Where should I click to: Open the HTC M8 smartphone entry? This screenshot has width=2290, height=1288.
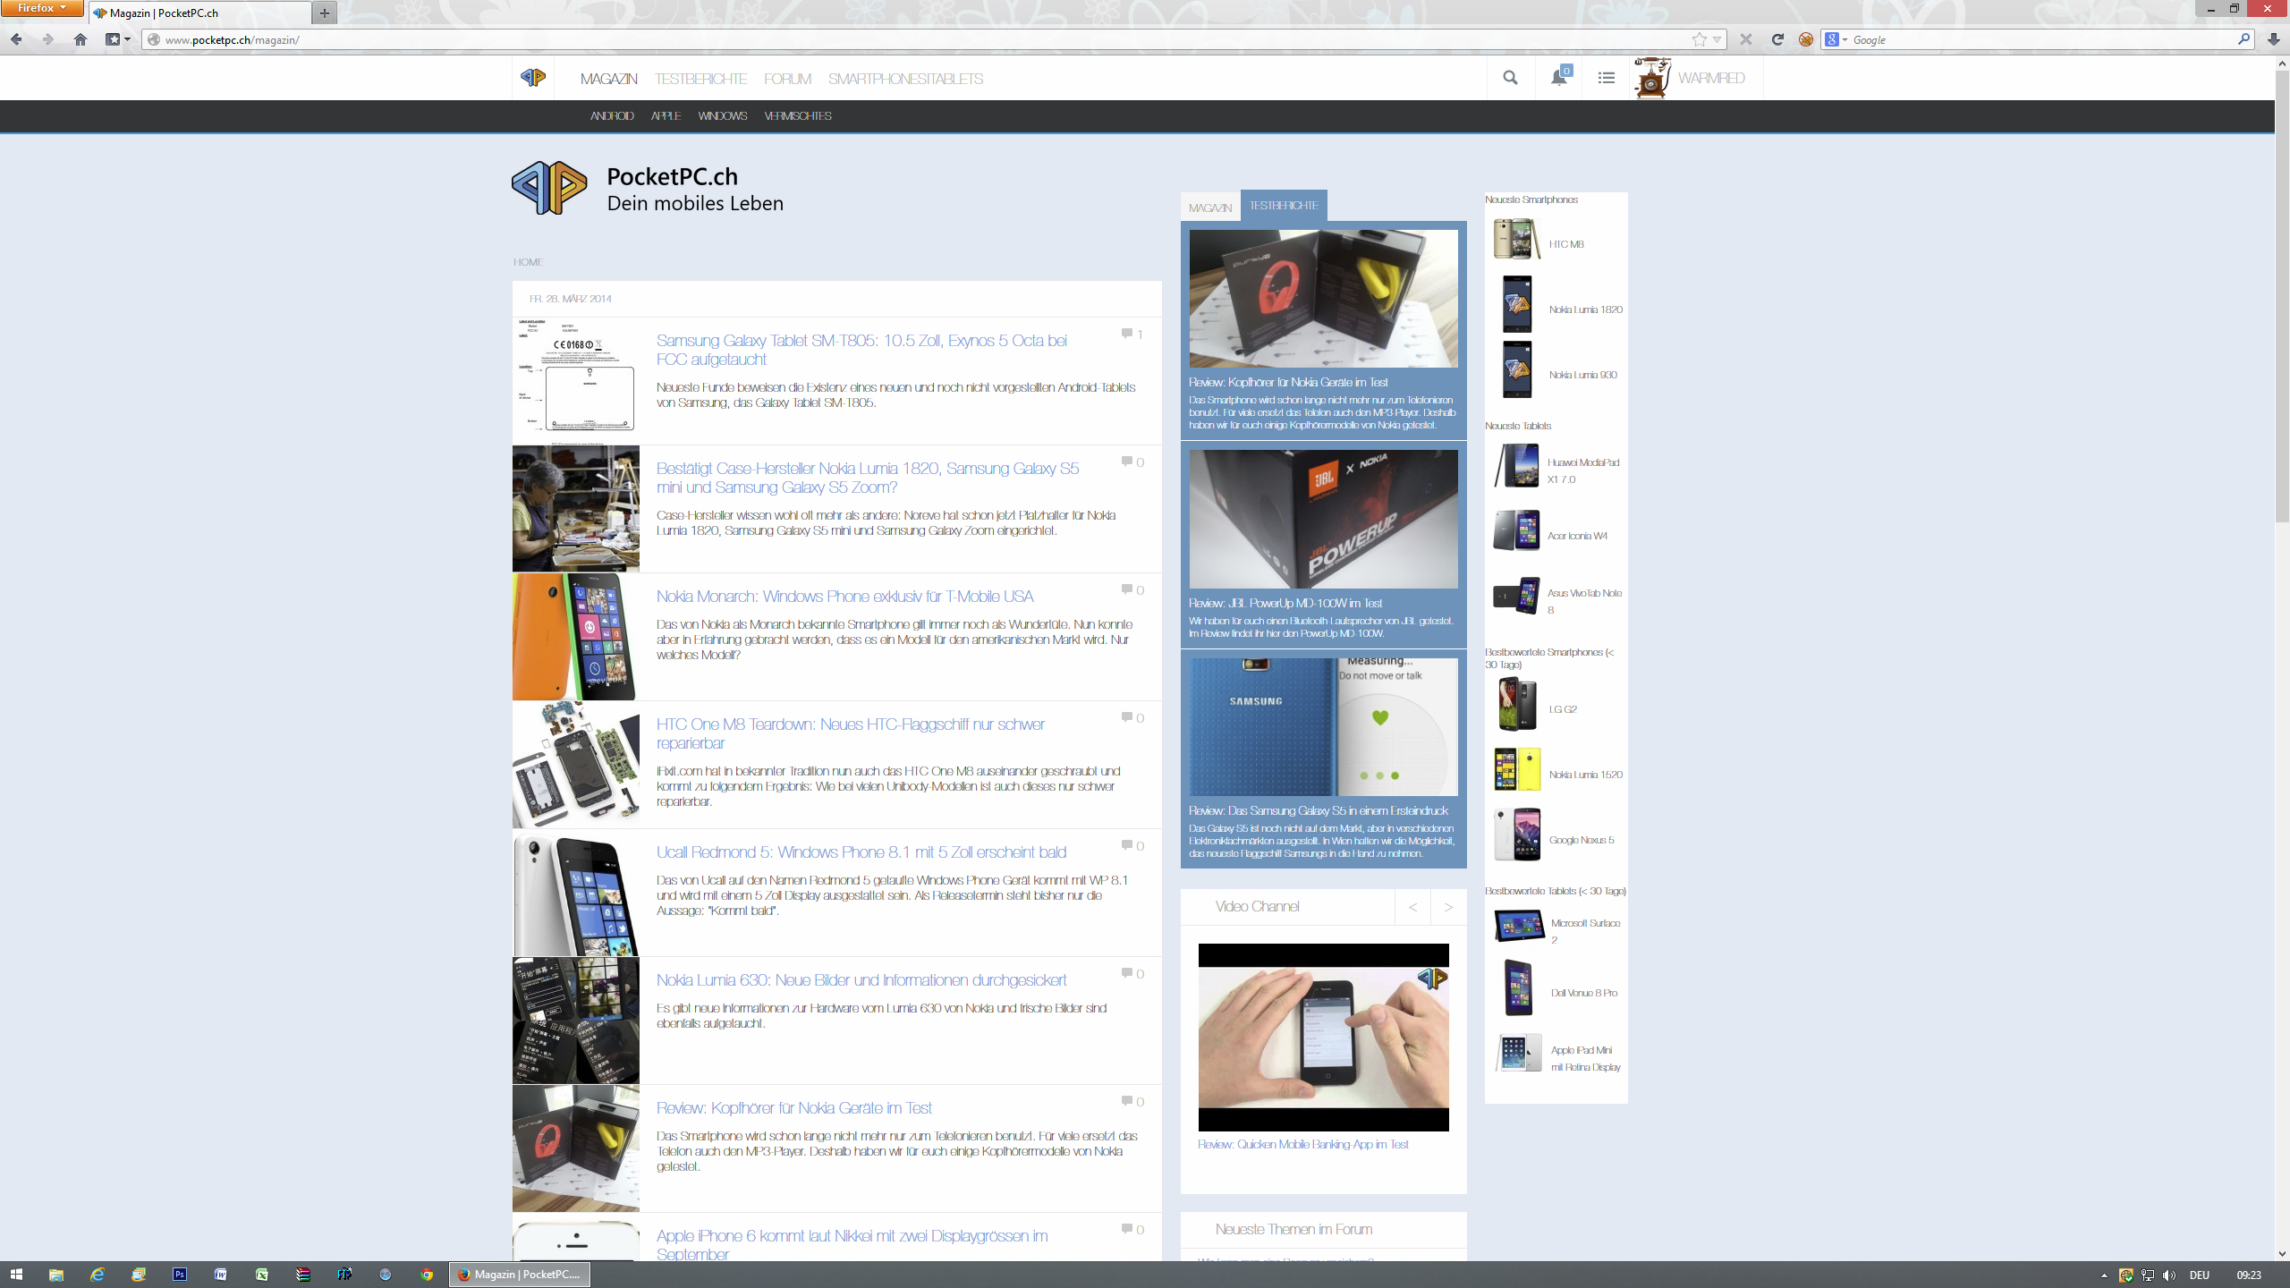1566,244
